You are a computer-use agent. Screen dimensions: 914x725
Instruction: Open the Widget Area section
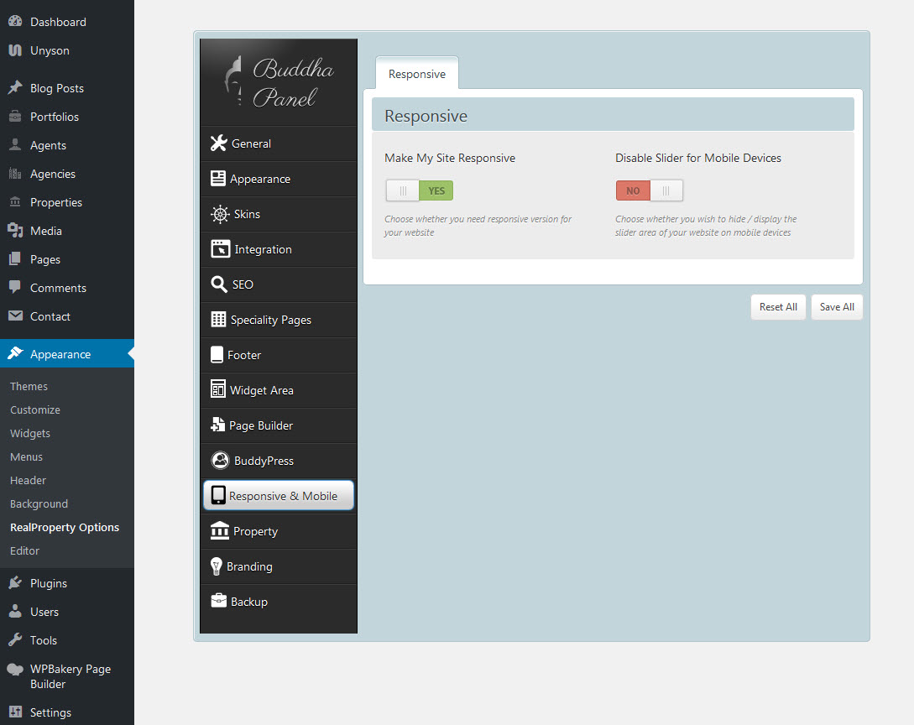(261, 390)
